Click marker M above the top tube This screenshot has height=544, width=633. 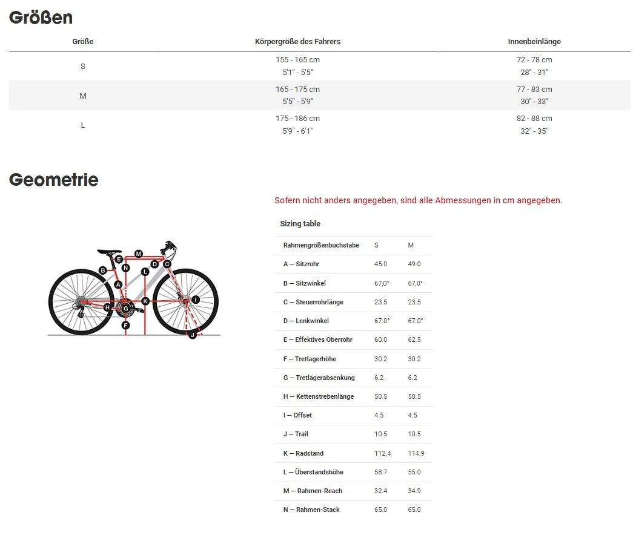pyautogui.click(x=139, y=254)
